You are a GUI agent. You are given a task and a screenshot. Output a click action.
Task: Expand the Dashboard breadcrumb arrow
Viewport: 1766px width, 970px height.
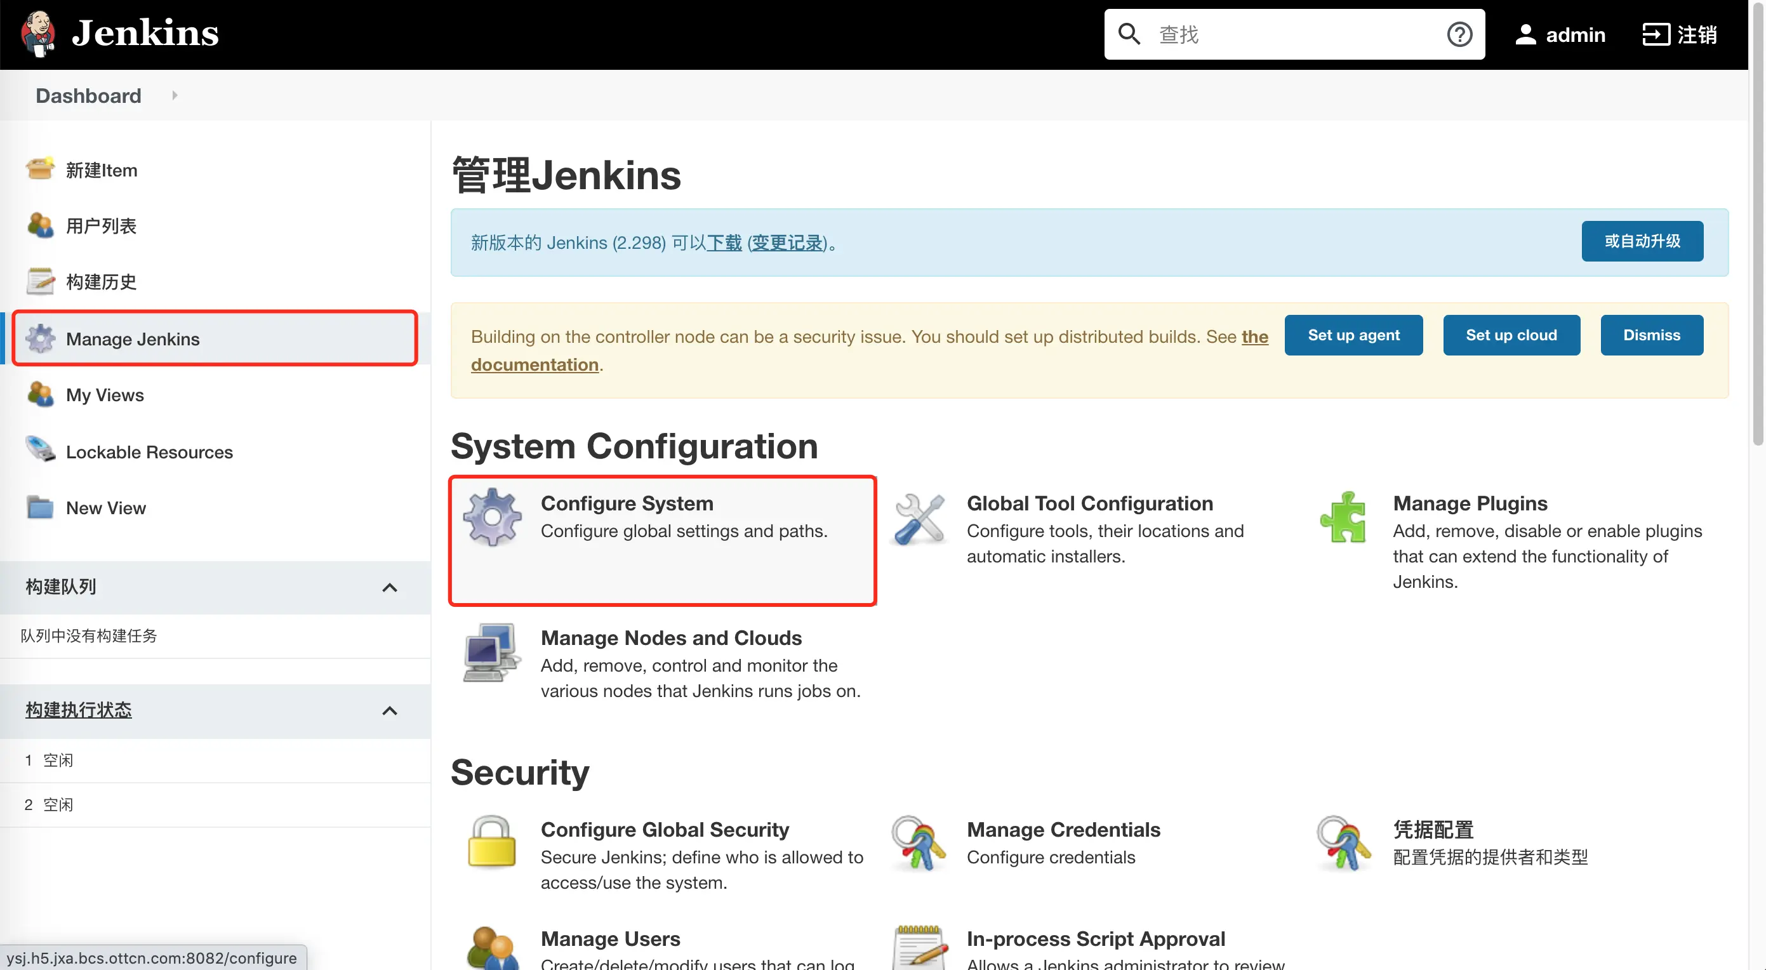174,95
